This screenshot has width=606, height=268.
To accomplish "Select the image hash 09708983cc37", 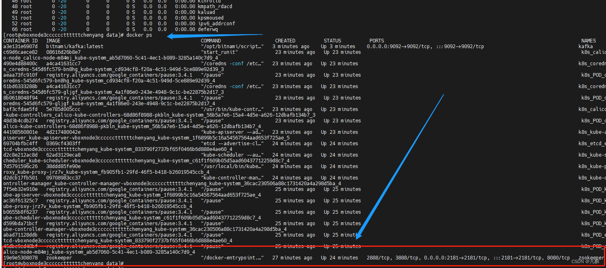I will (x=63, y=178).
